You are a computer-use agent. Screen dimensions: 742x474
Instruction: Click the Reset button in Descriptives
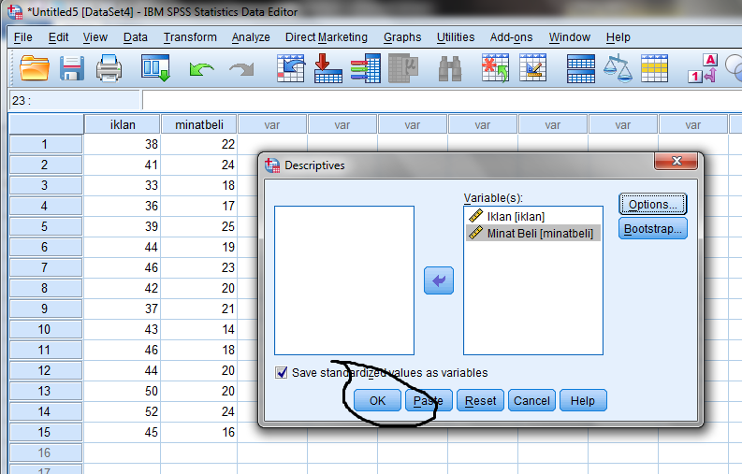pyautogui.click(x=480, y=401)
